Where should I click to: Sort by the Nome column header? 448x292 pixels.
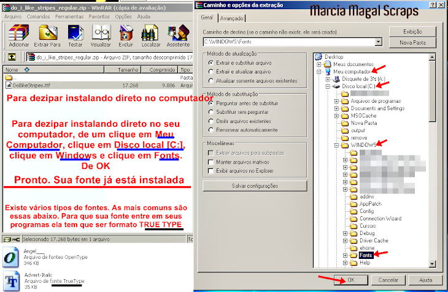[x=54, y=70]
